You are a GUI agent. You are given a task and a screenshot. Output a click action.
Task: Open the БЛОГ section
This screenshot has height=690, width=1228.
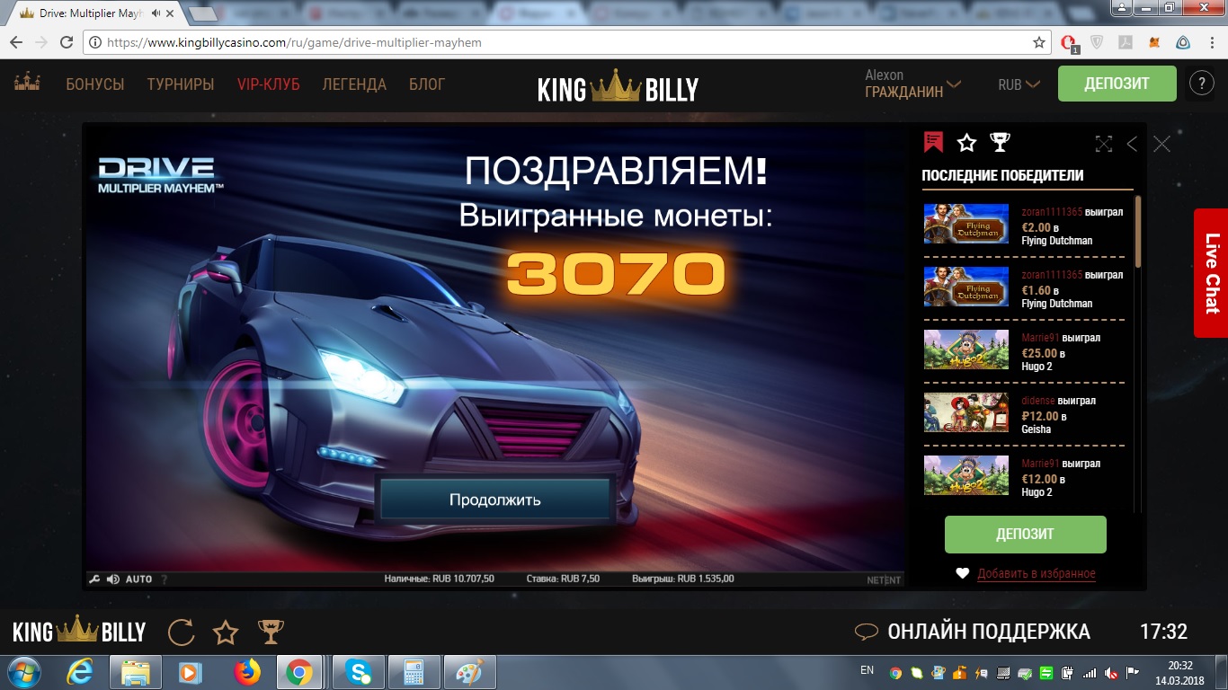427,84
